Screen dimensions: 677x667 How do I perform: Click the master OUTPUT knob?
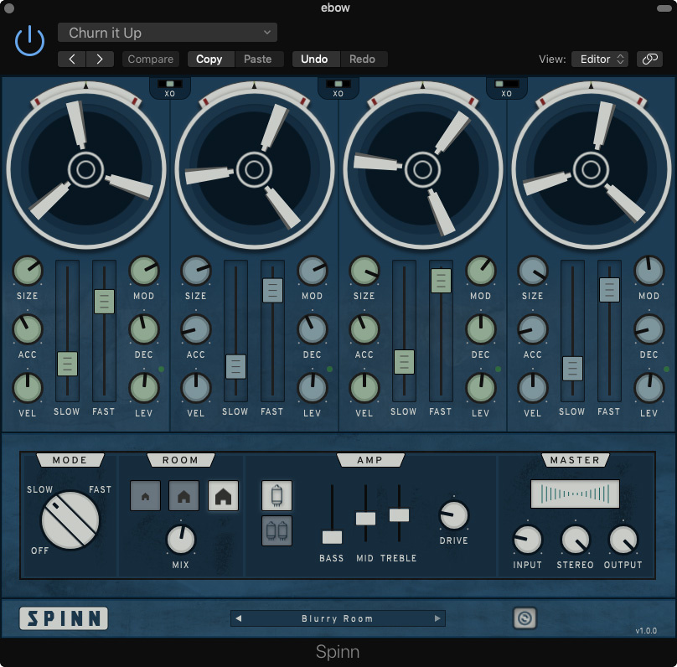623,539
